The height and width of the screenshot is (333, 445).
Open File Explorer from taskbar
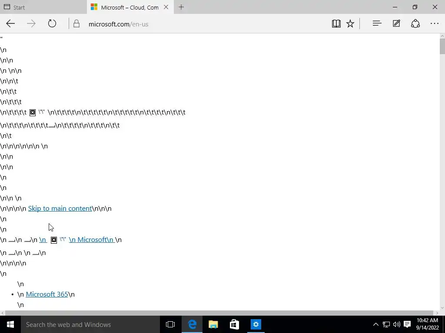[213, 324]
